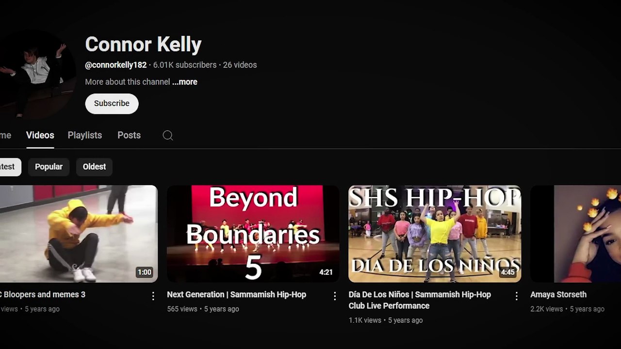Click the 26 videos count text
The width and height of the screenshot is (621, 349).
(240, 65)
